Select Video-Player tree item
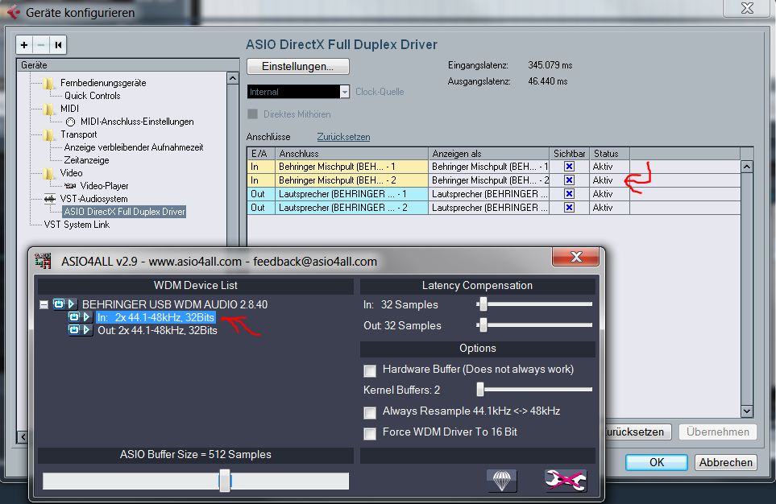Screen dimensions: 776x504 point(104,185)
